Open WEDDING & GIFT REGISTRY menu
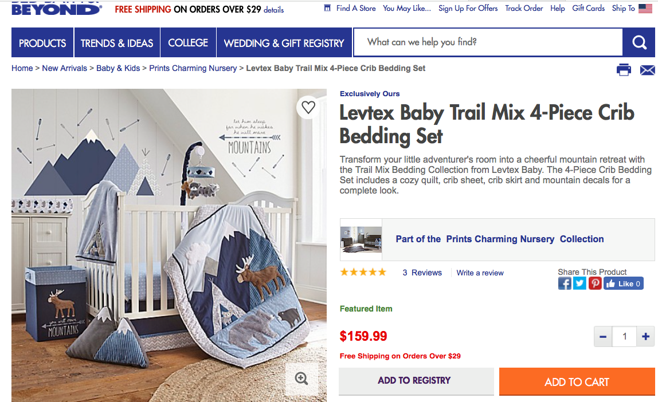Viewport: 658px width, 402px height. tap(284, 42)
